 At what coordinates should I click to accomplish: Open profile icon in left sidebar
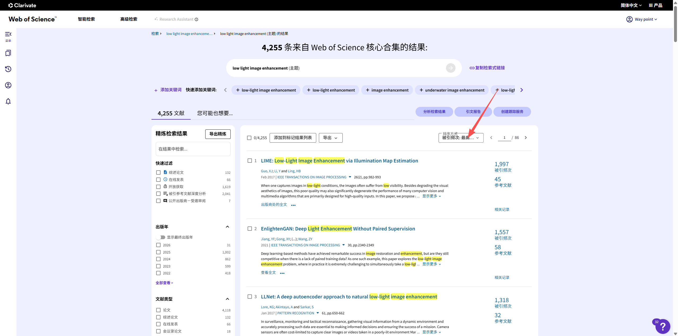click(8, 85)
